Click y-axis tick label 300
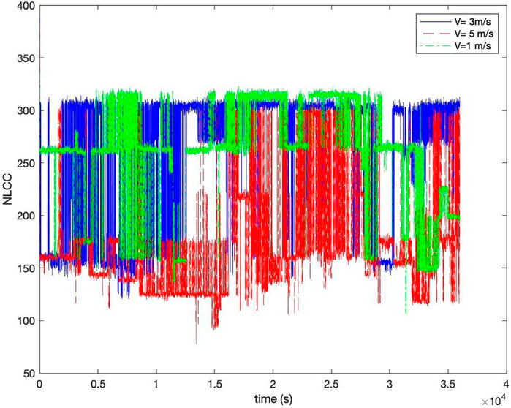Viewport: 511px width, 408px height. pyautogui.click(x=26, y=111)
